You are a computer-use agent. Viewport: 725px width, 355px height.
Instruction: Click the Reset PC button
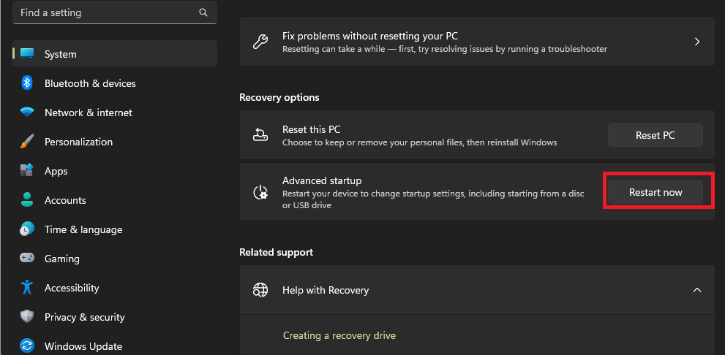(x=655, y=135)
